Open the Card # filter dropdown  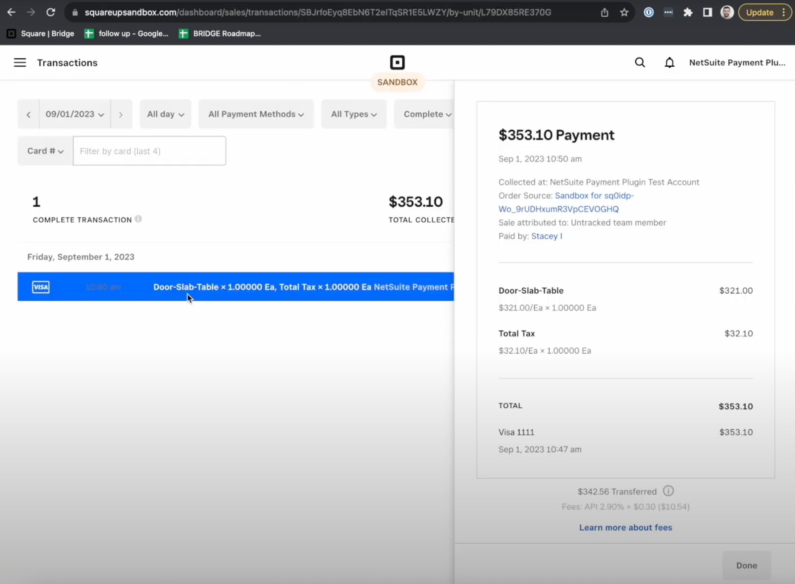click(45, 151)
